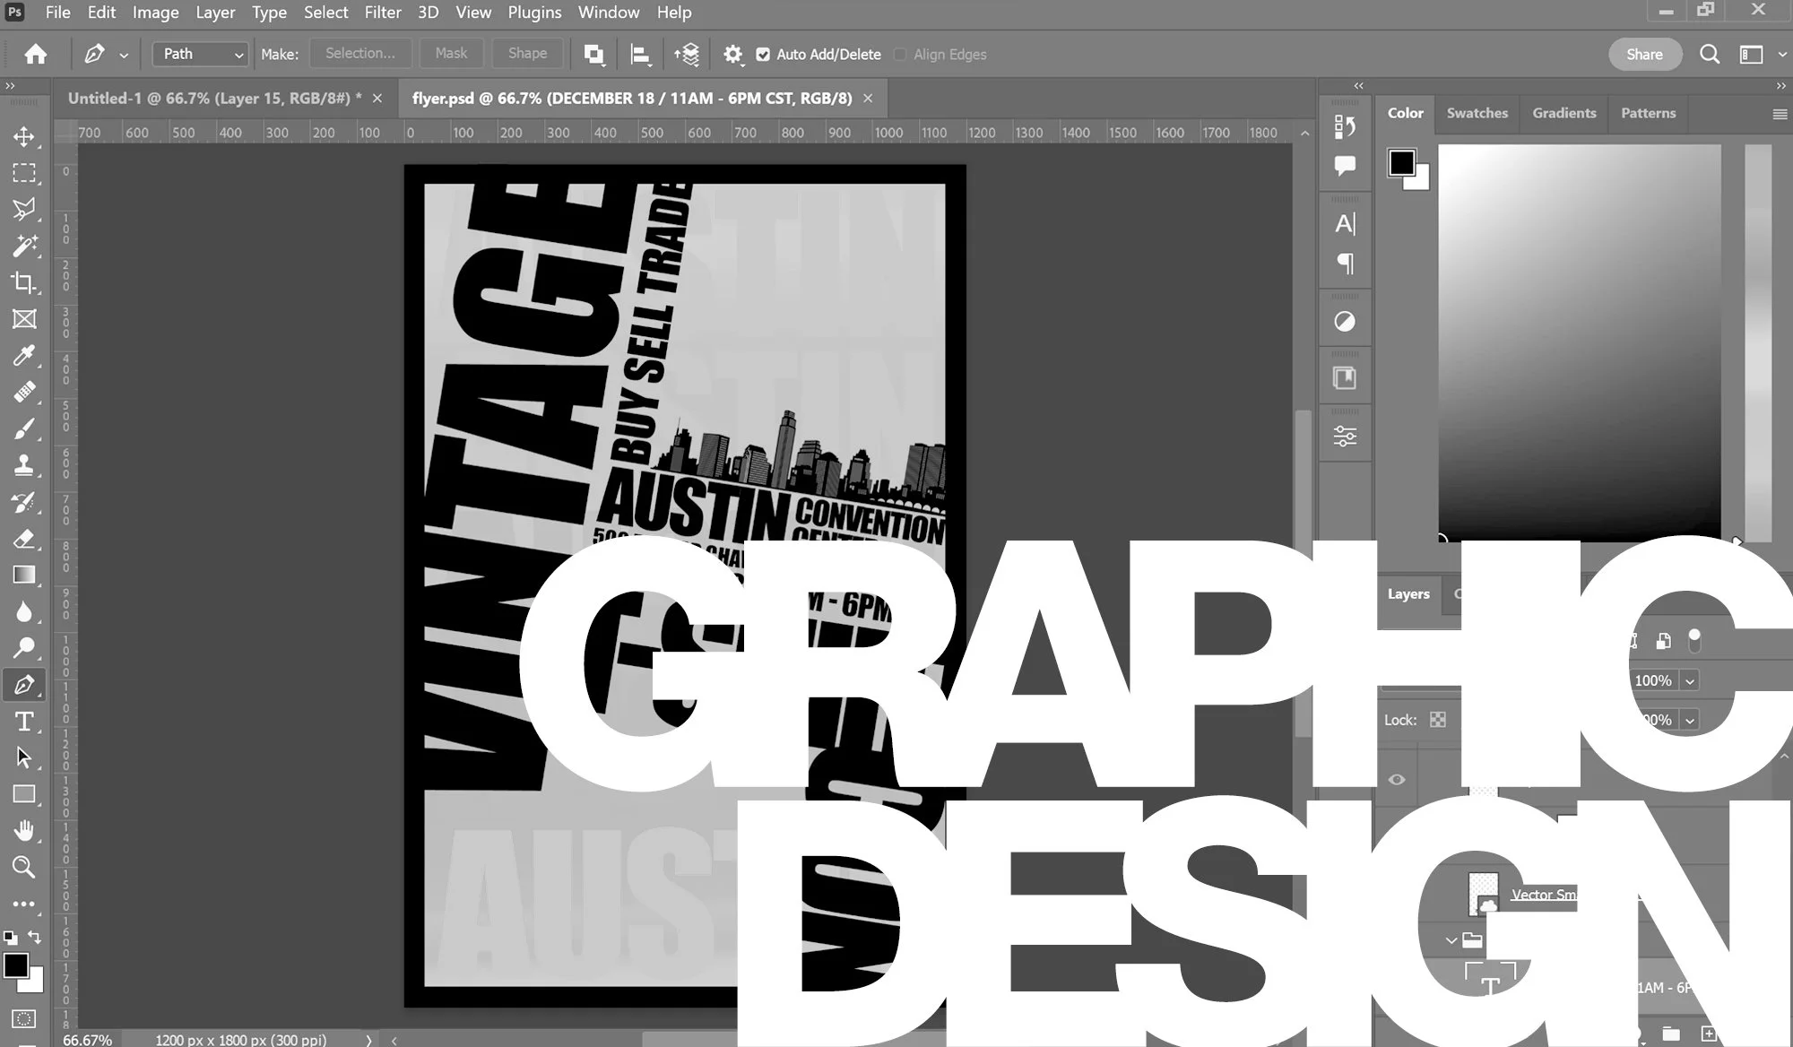Select the Clone Stamp tool
Image resolution: width=1793 pixels, height=1047 pixels.
[x=24, y=465]
